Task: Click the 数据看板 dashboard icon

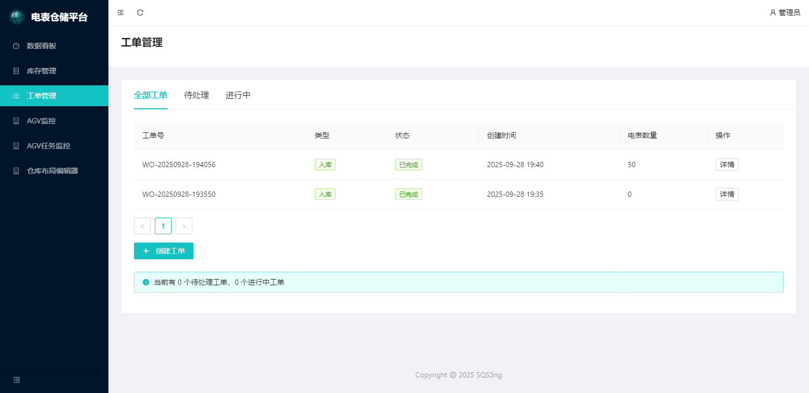Action: [16, 46]
